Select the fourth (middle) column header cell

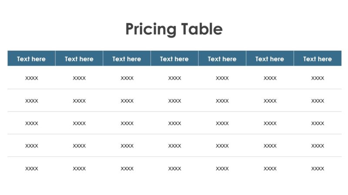[x=174, y=59]
